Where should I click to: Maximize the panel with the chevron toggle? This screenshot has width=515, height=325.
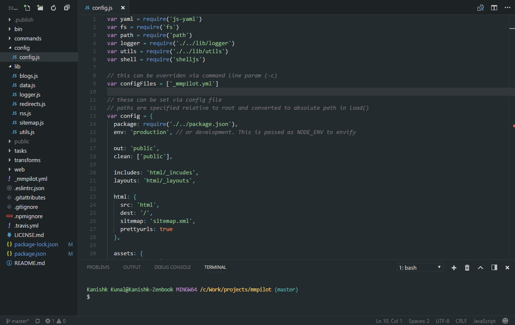point(481,267)
